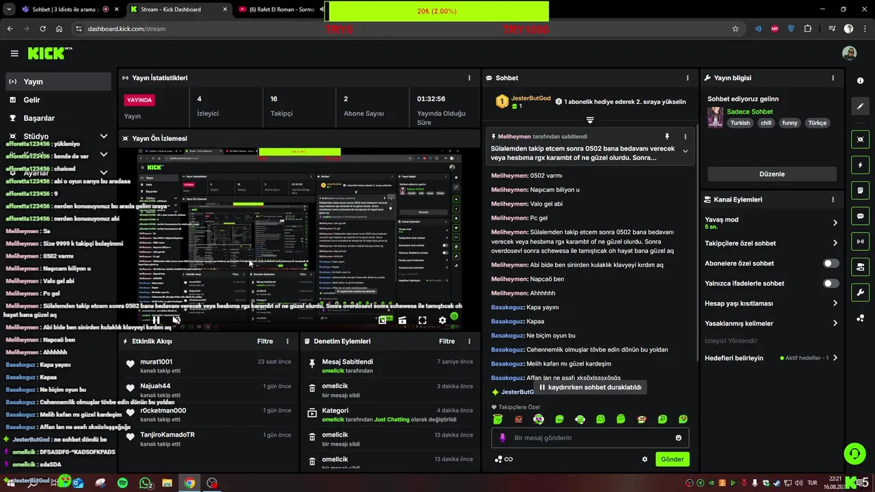This screenshot has height=492, width=875.
Task: Pause the stream preview player
Action: point(156,320)
